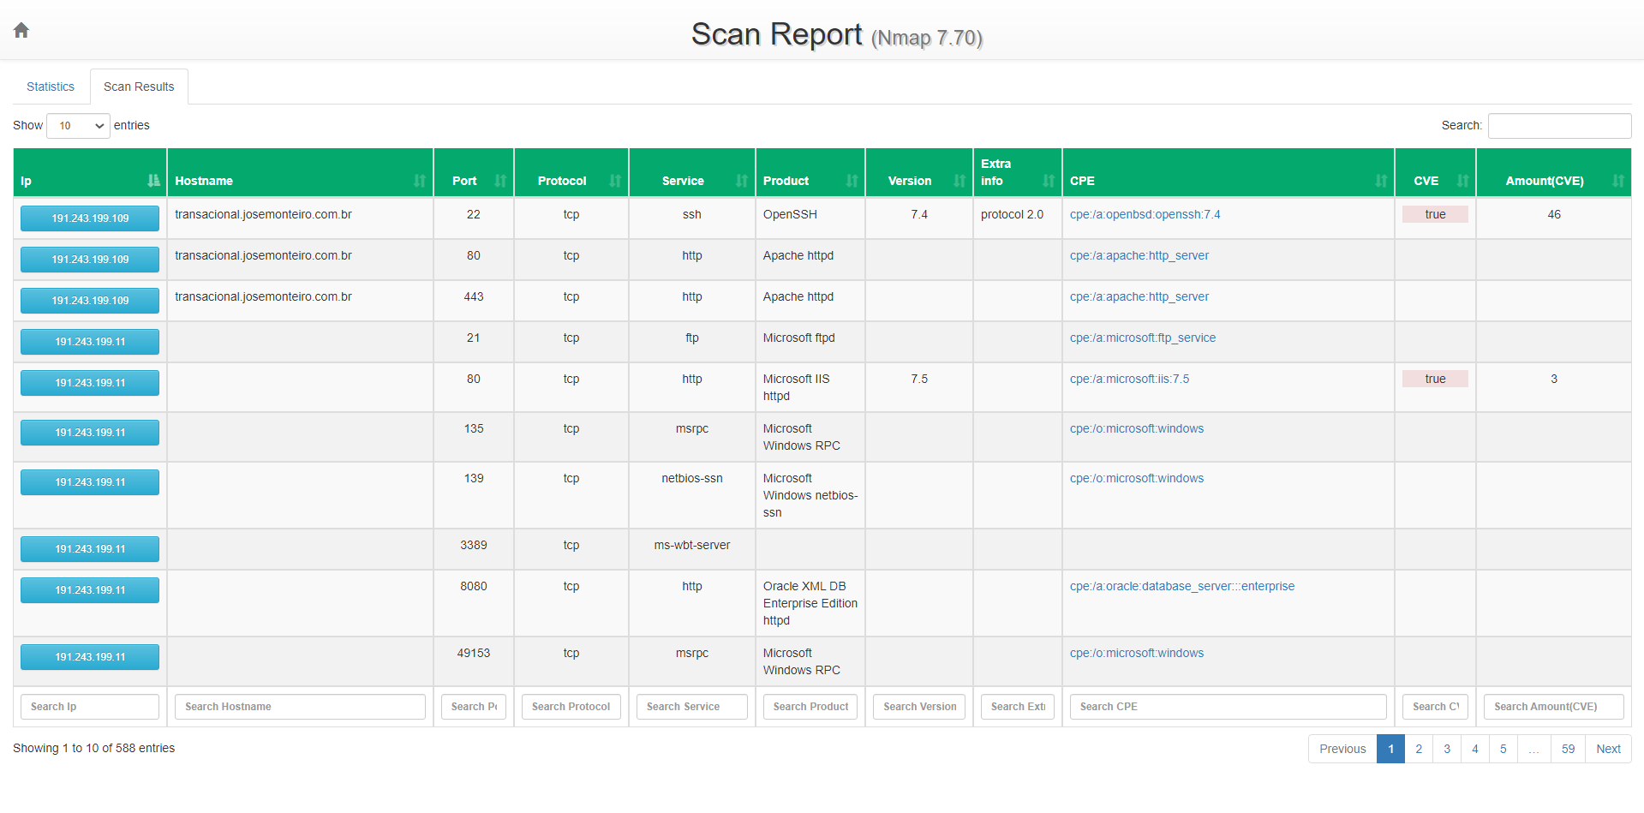This screenshot has height=813, width=1644.
Task: Sort table by Ip column icon
Action: tap(153, 181)
